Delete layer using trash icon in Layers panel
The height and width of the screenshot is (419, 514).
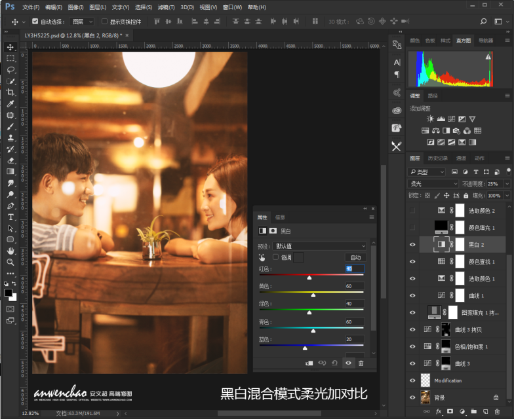pyautogui.click(x=497, y=411)
